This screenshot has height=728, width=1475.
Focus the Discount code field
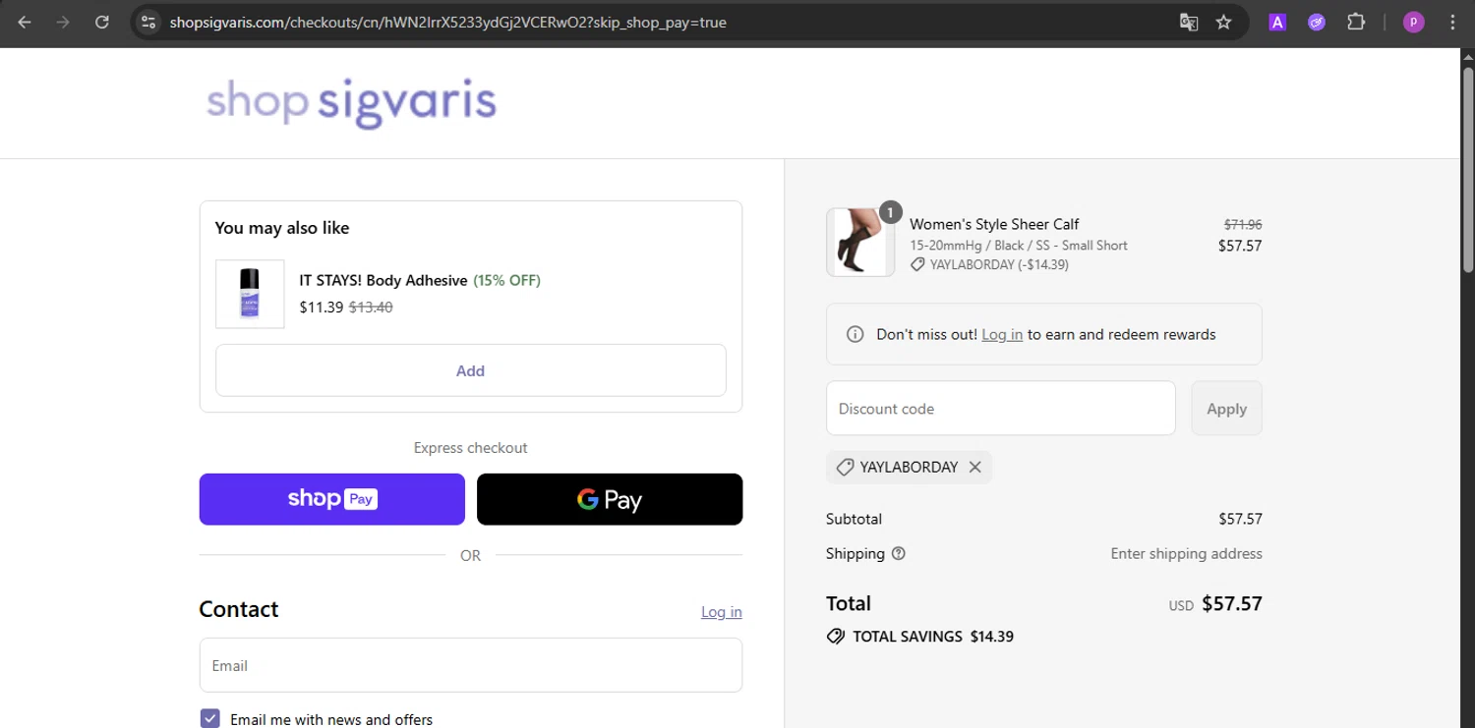coord(1001,409)
